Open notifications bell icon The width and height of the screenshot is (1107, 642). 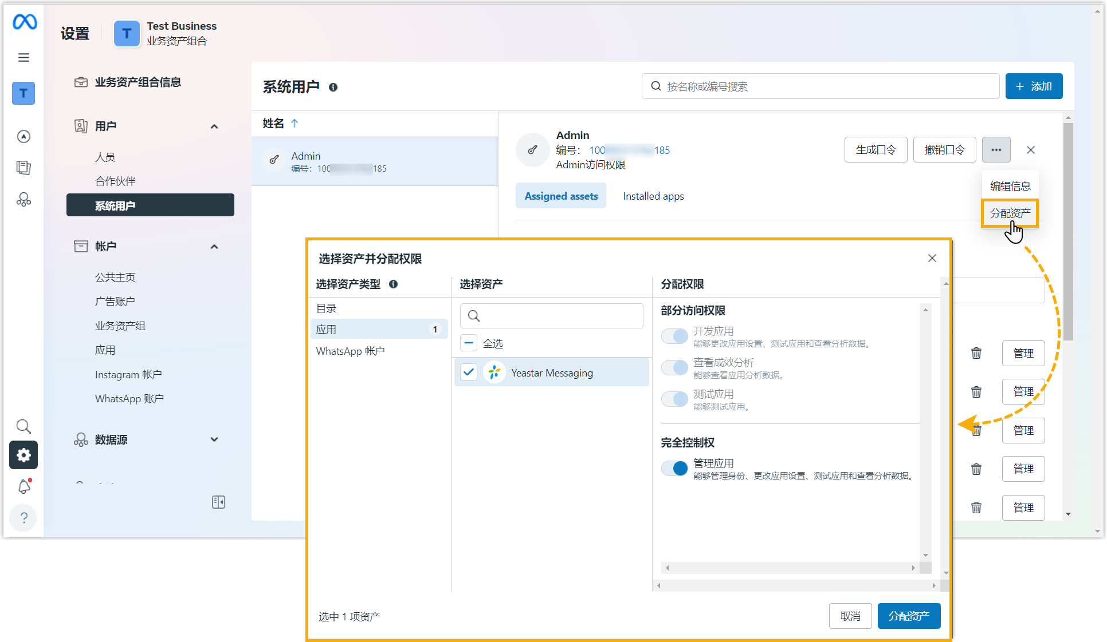pos(24,486)
